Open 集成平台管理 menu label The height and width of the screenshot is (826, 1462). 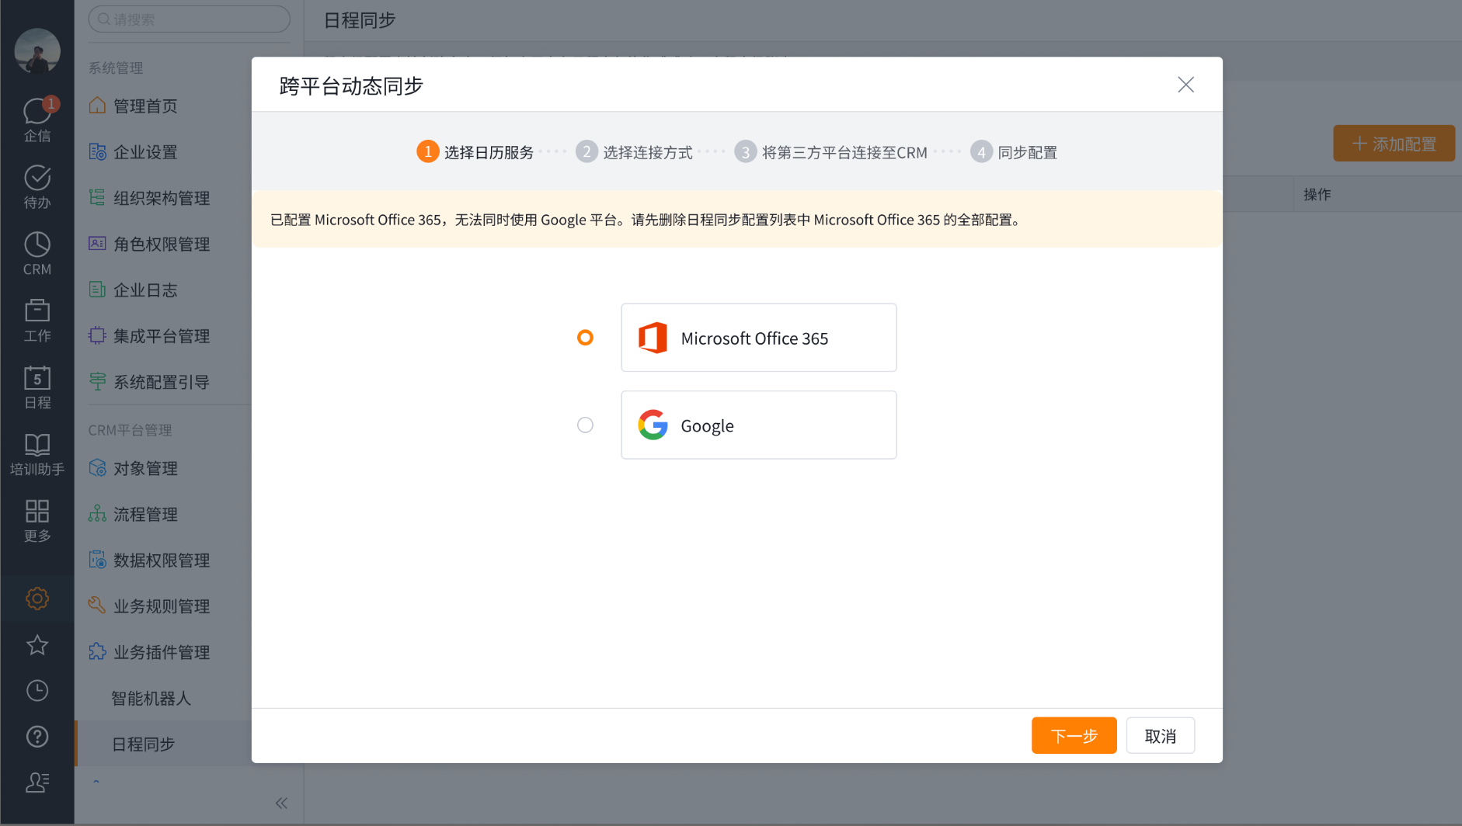(x=162, y=336)
